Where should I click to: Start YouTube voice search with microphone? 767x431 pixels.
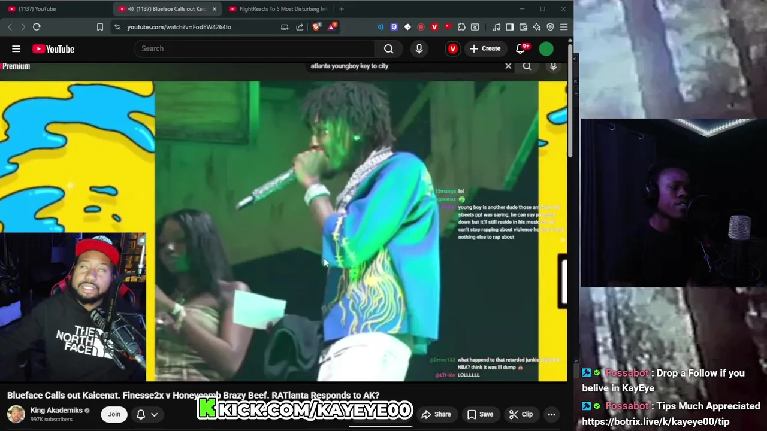tap(419, 49)
